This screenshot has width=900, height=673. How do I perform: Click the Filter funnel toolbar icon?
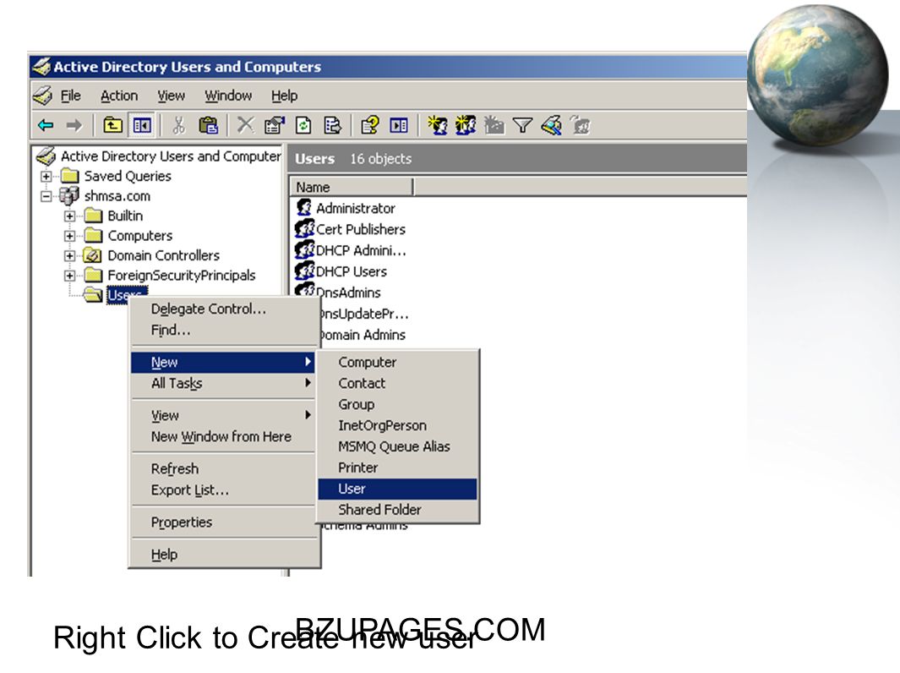(522, 125)
